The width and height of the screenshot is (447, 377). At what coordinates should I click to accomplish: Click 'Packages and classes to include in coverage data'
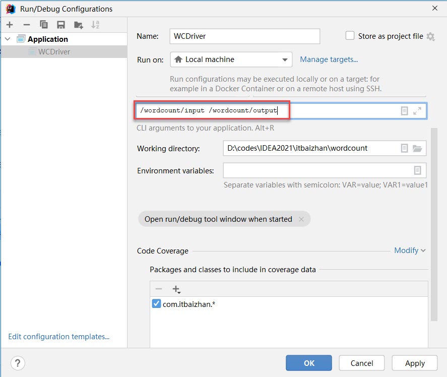coord(233,270)
